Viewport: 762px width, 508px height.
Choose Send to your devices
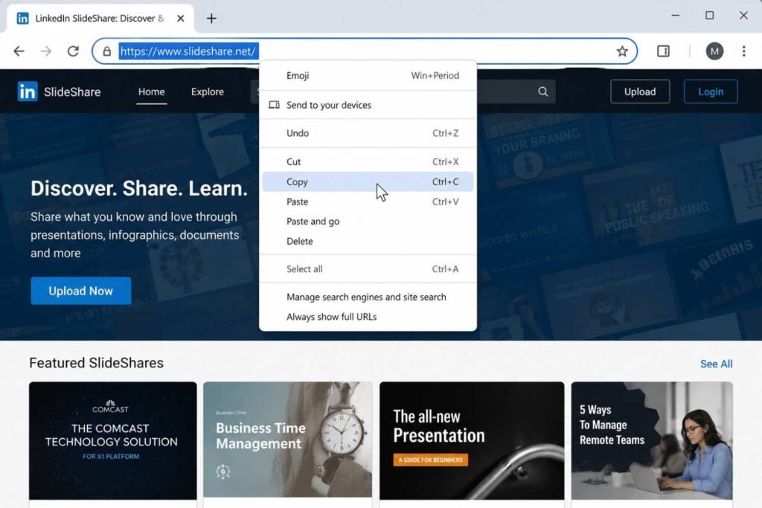368,105
